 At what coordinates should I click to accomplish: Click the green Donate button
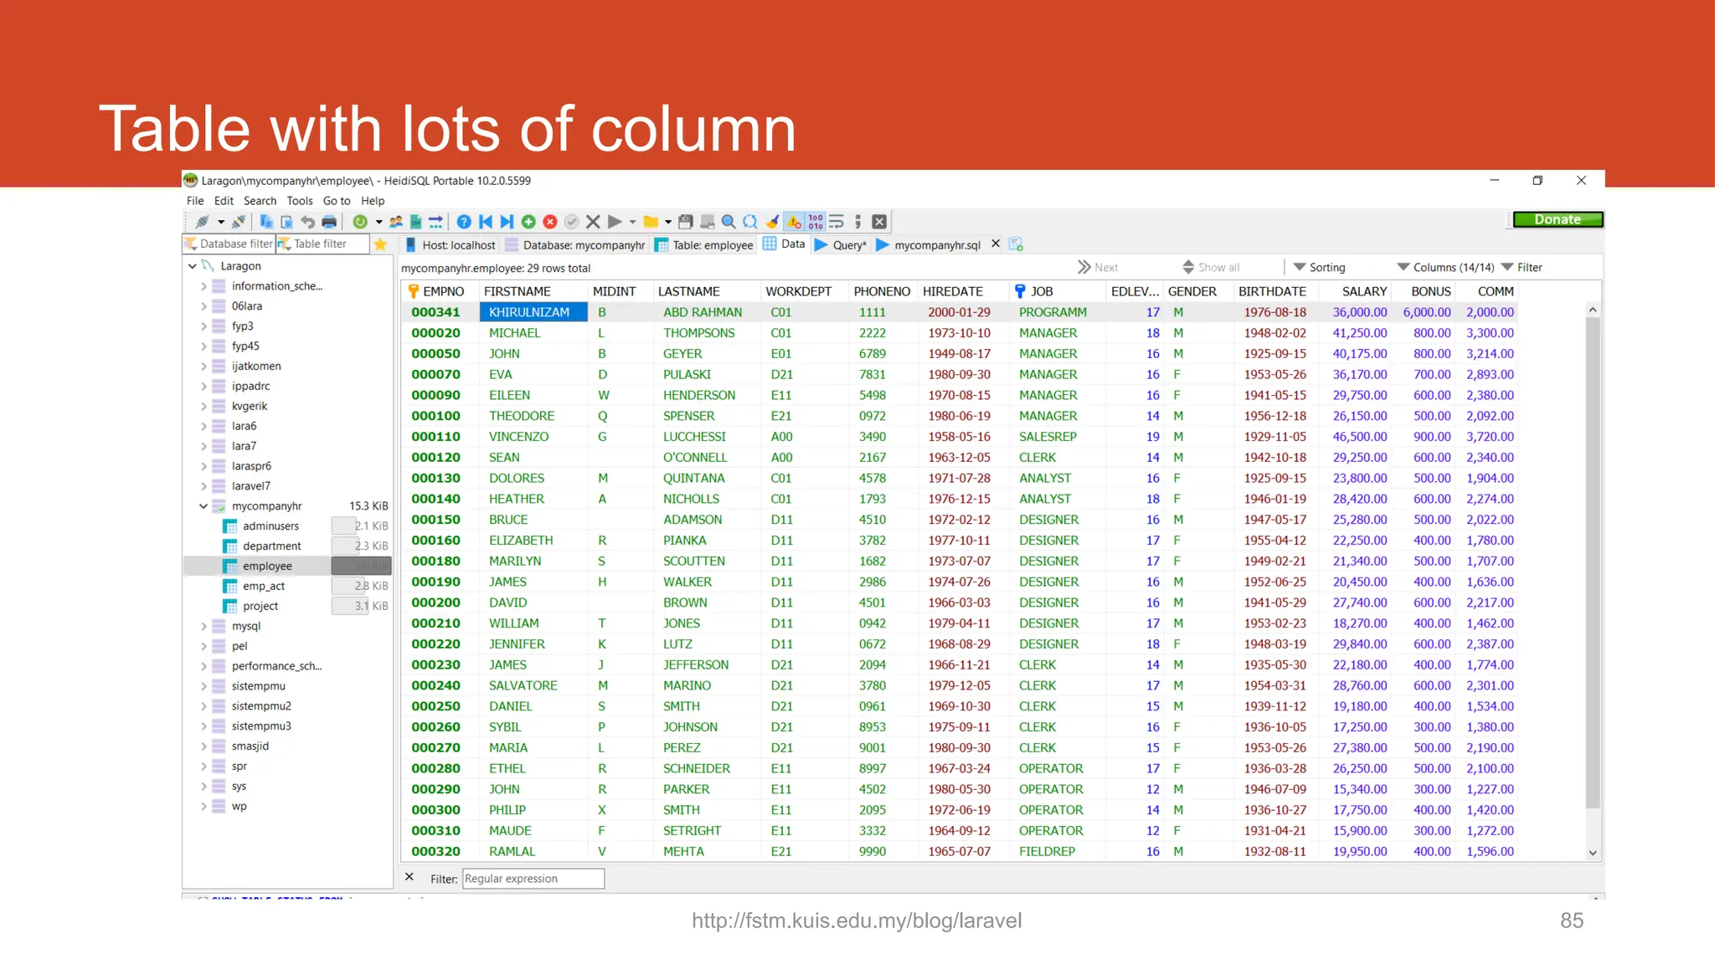pos(1558,219)
